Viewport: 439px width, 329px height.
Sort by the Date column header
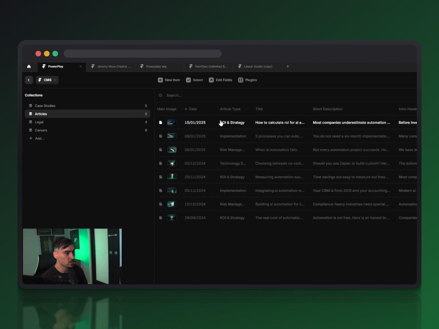(x=191, y=109)
